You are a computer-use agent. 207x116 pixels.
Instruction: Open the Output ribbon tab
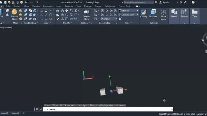(98, 6)
